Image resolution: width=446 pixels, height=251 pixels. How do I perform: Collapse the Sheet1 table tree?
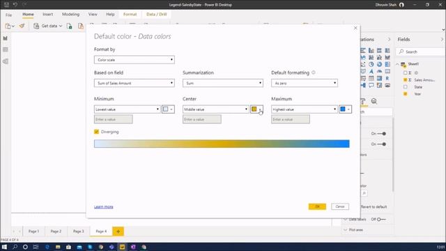click(x=398, y=64)
